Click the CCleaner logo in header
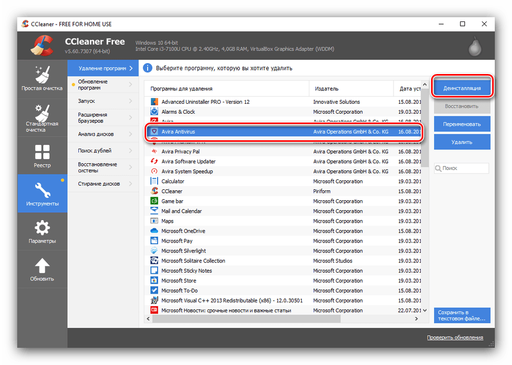This screenshot has height=365, width=512. click(42, 45)
